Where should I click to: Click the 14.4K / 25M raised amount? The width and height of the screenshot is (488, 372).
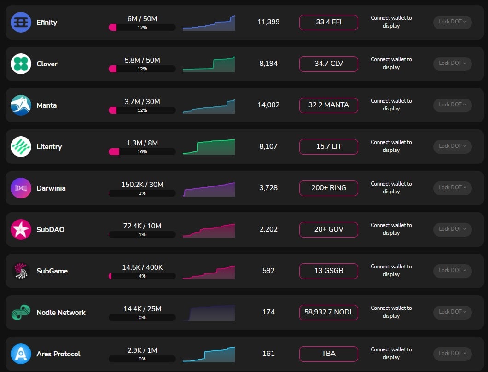[142, 308]
